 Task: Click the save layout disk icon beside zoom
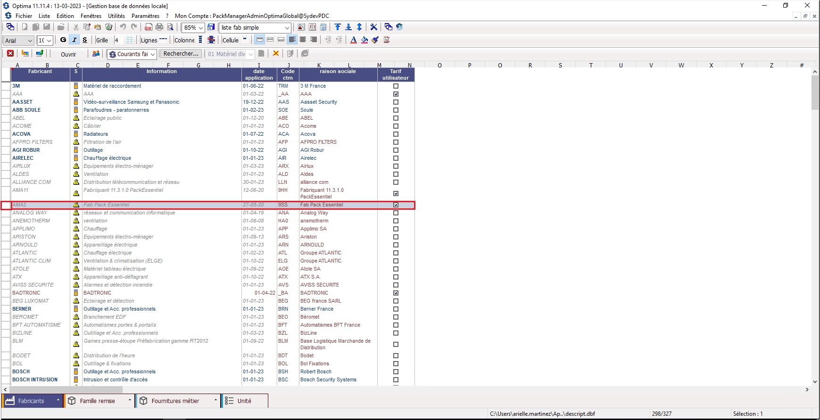tap(211, 27)
